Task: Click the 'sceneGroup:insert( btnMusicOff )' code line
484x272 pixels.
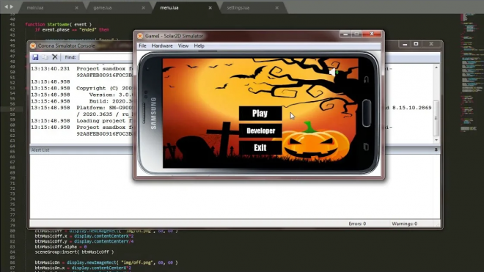Action: pyautogui.click(x=74, y=252)
